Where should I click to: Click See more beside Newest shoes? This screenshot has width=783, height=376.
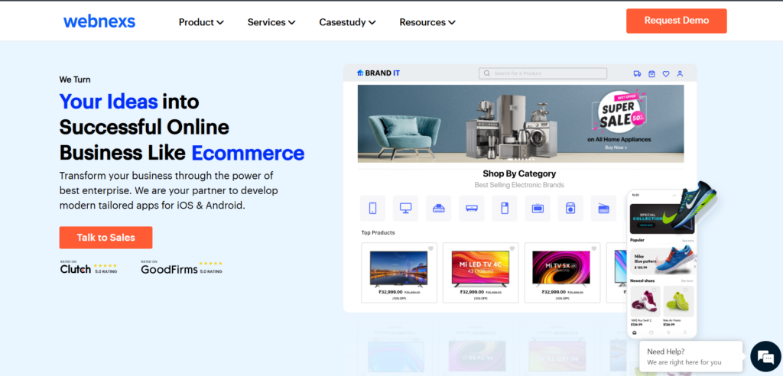pos(687,281)
